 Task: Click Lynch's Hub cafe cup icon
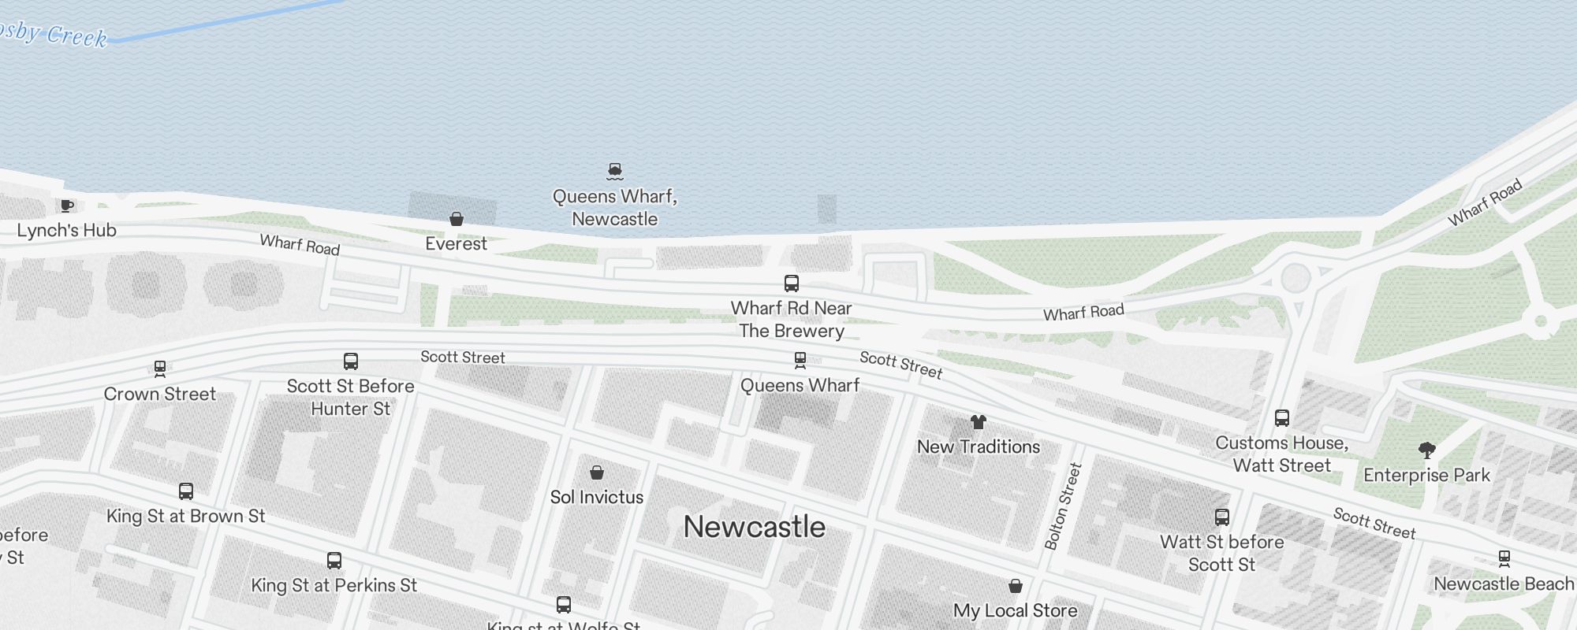(67, 206)
